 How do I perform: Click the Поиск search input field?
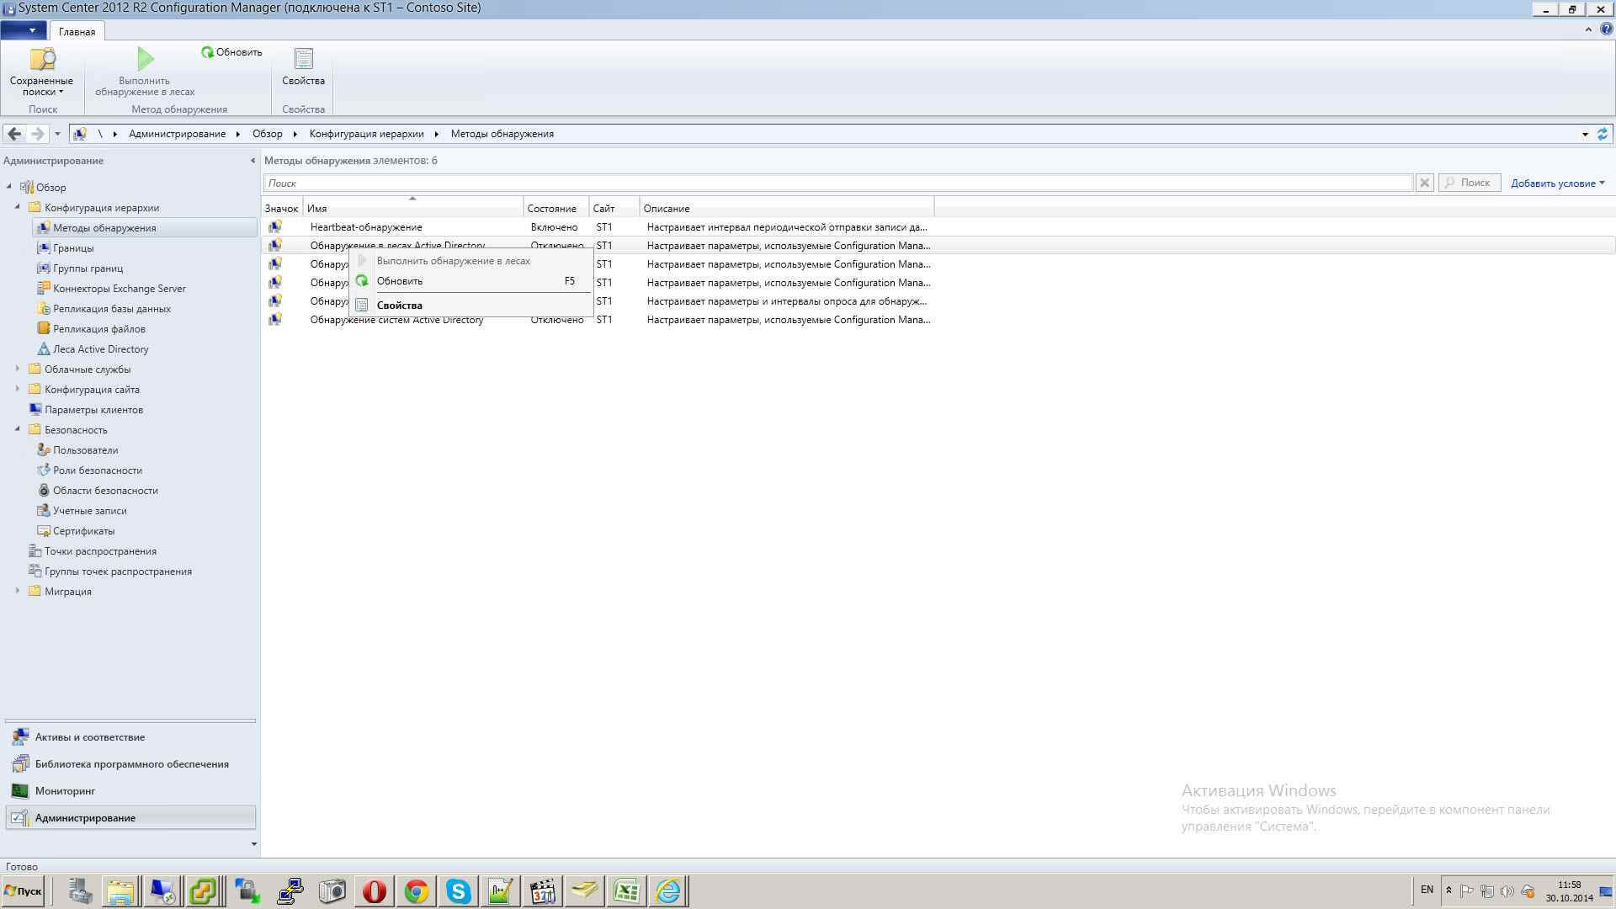837,183
